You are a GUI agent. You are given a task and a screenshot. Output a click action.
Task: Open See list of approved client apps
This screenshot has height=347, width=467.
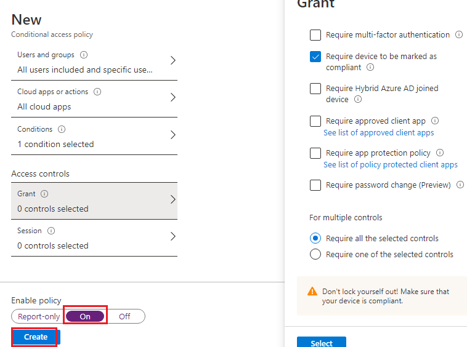(378, 133)
